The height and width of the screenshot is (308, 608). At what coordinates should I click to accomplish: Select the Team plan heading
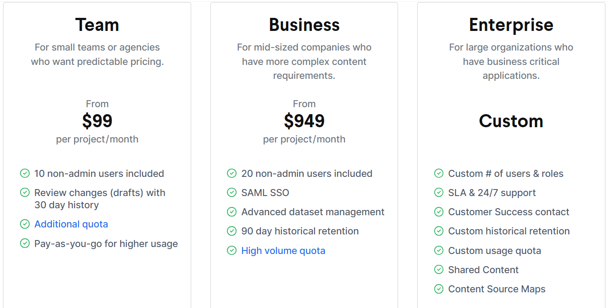point(97,25)
